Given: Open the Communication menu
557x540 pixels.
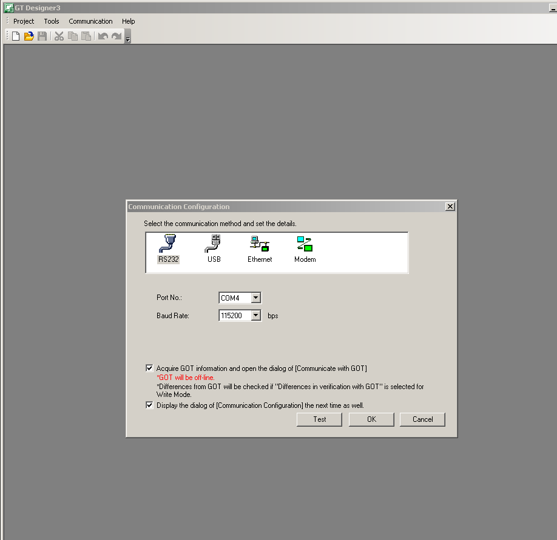Looking at the screenshot, I should pyautogui.click(x=90, y=21).
